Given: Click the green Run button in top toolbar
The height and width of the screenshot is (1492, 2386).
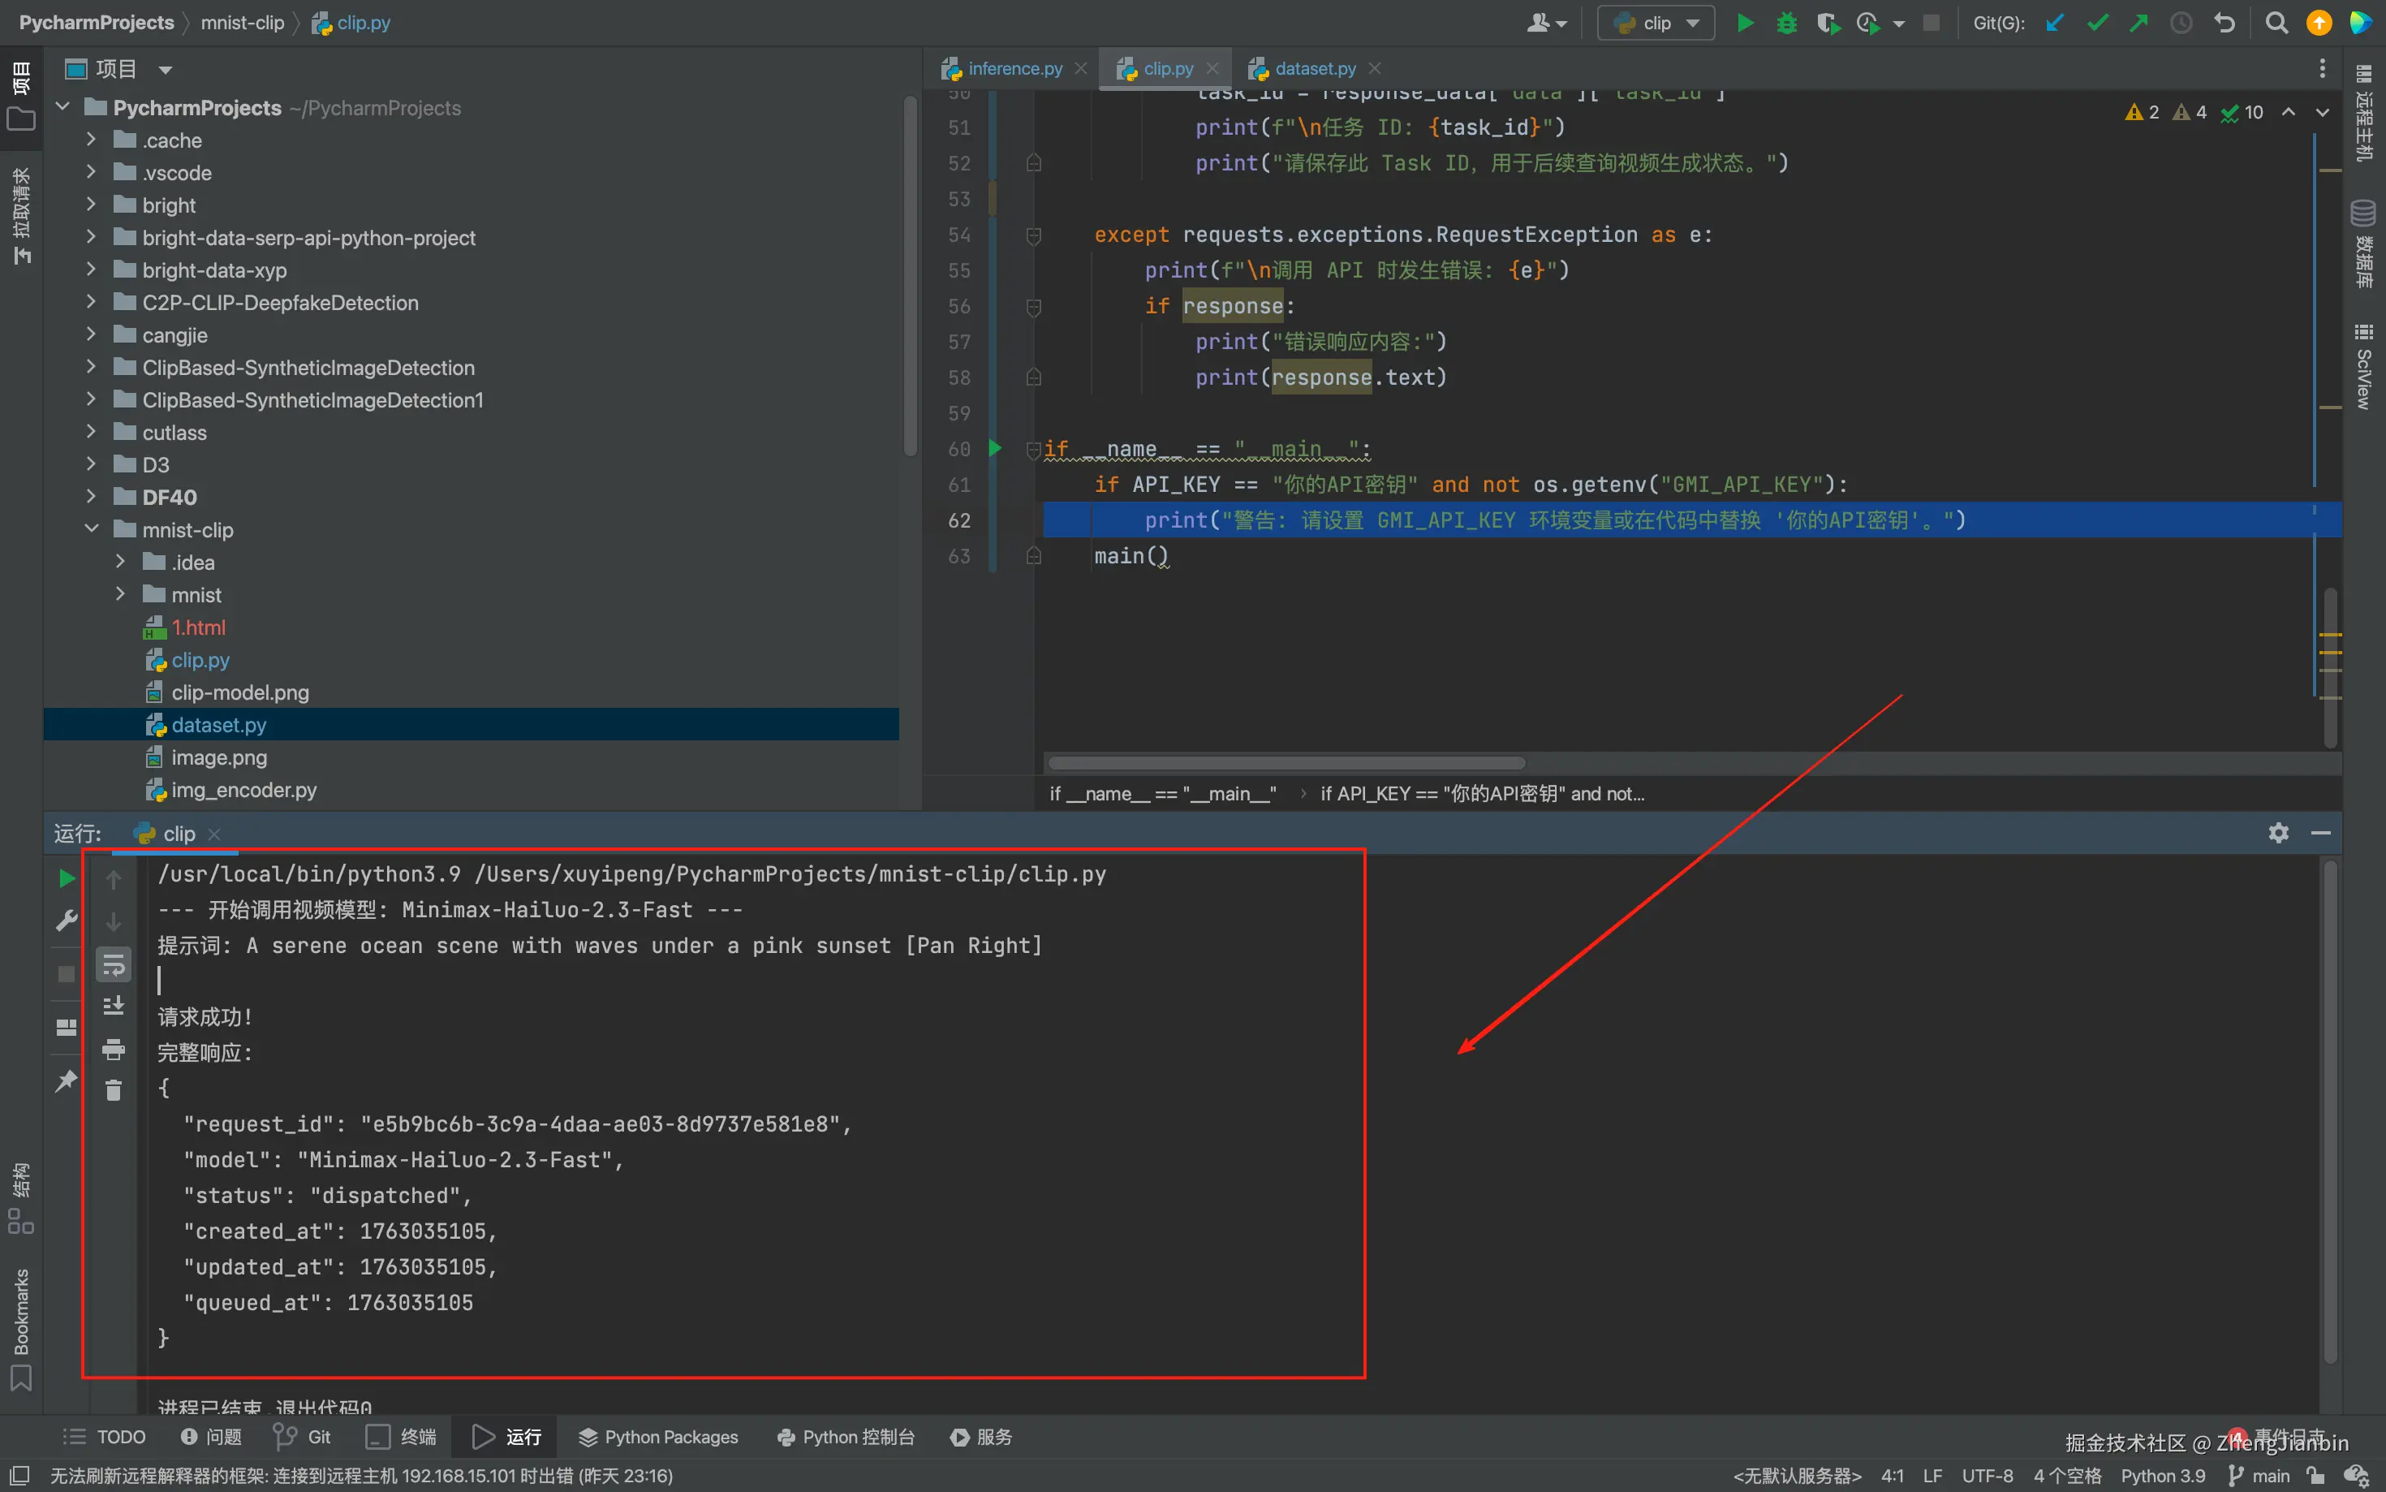Looking at the screenshot, I should coord(1744,23).
